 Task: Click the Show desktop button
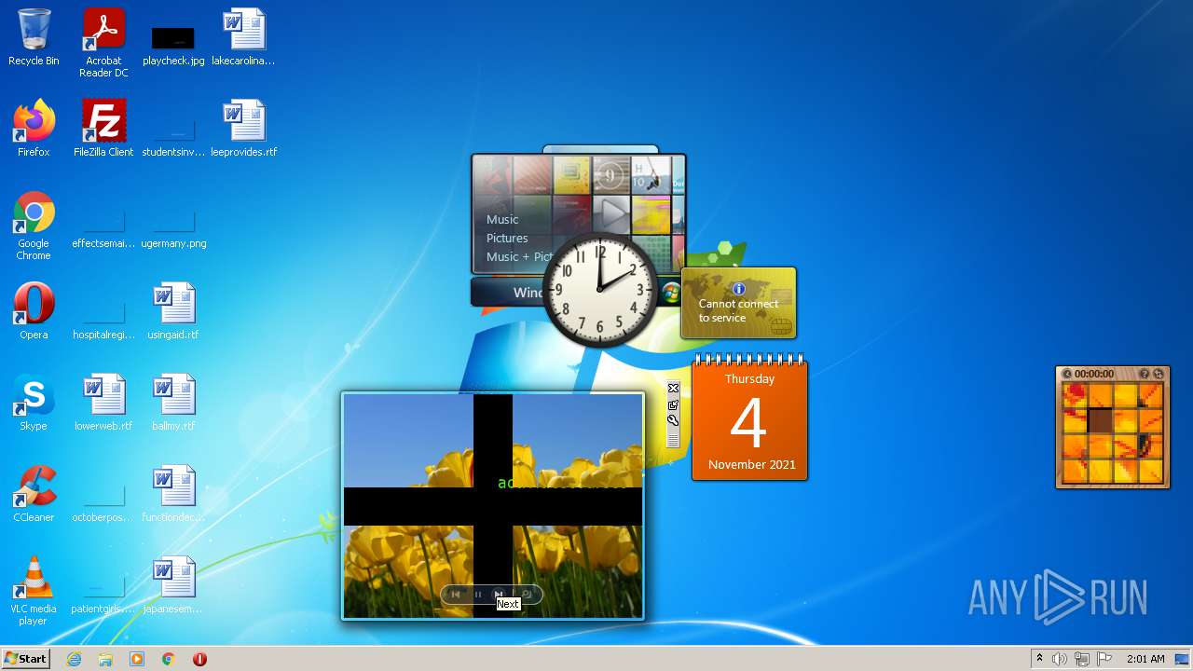coord(1183,659)
